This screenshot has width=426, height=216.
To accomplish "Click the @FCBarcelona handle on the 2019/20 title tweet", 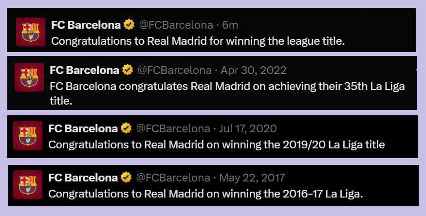I will (x=172, y=128).
